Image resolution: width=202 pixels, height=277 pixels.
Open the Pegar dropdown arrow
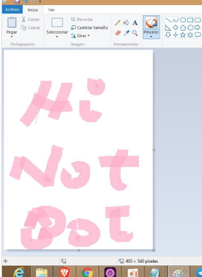[12, 37]
